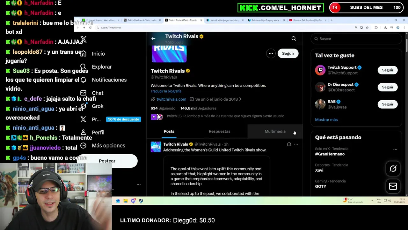408x230 pixels.
Task: Click the Grok icon on the Twitch Rivals post
Action: pos(289,144)
